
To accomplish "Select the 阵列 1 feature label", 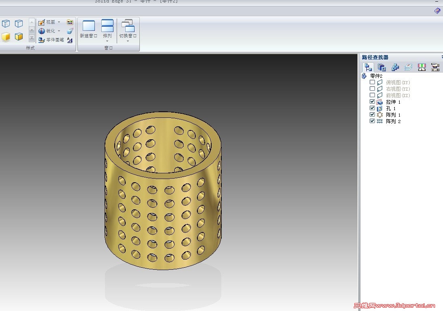I will (x=393, y=115).
